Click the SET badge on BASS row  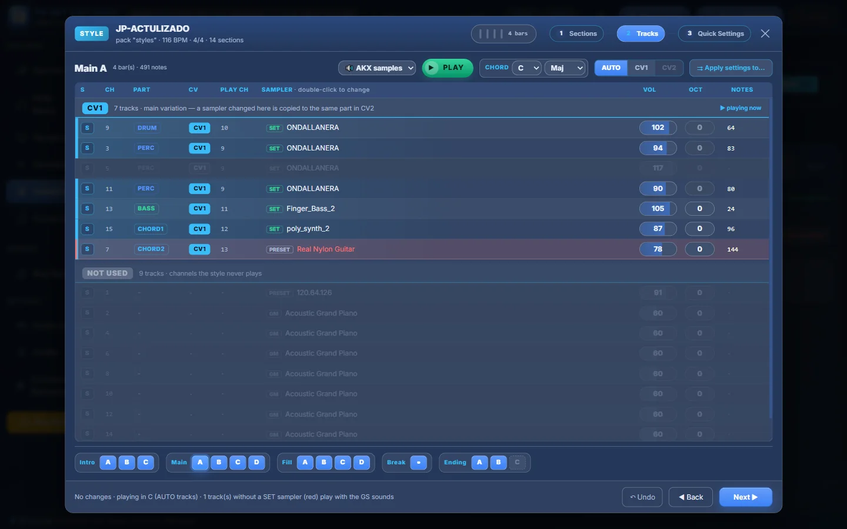click(274, 209)
